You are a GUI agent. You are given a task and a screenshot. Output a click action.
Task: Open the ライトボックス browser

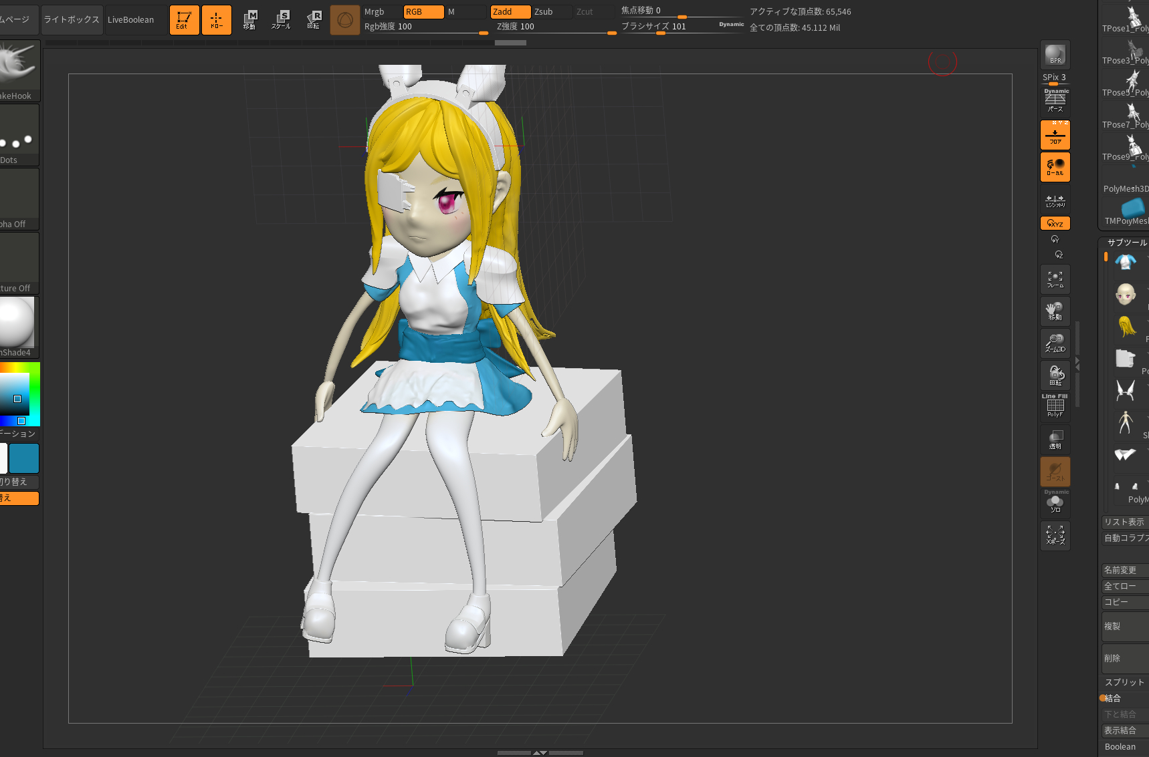[72, 20]
